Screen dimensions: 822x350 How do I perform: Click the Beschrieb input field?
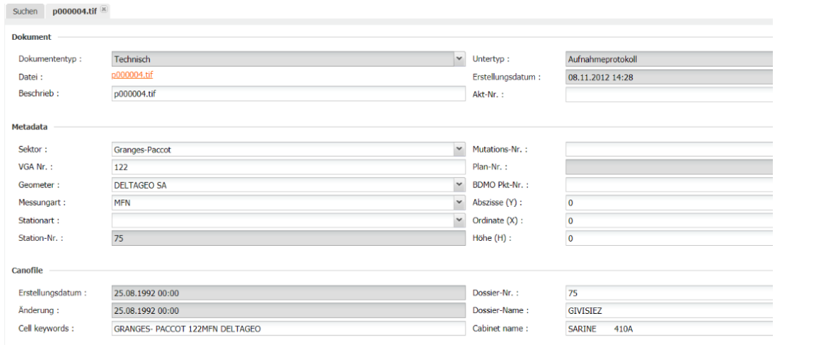[x=288, y=94]
